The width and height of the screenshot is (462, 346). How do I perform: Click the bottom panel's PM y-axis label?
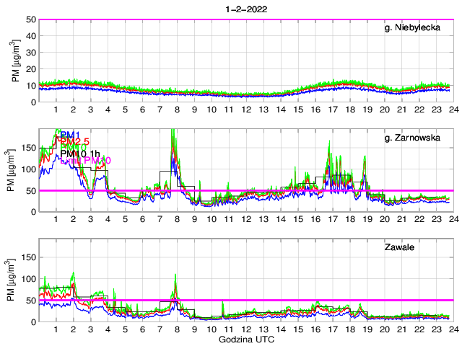tap(9, 280)
